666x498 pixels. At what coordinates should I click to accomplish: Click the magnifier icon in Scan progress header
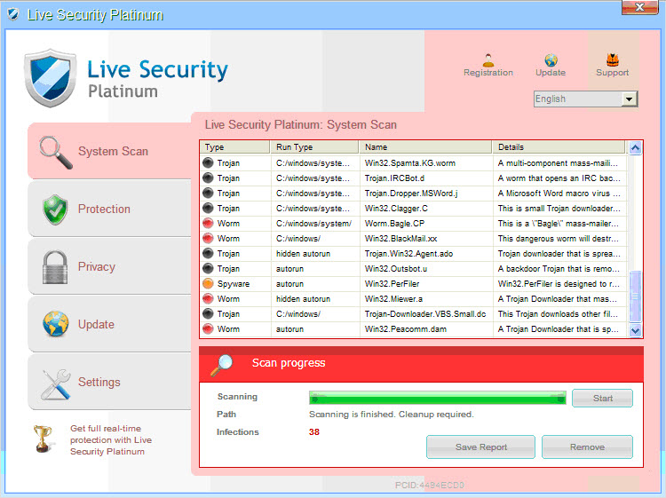pyautogui.click(x=222, y=365)
